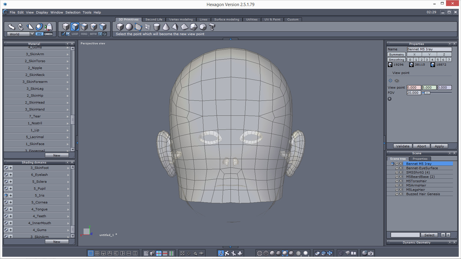461x259 pixels.
Task: Click the Validate button
Action: [x=403, y=146]
